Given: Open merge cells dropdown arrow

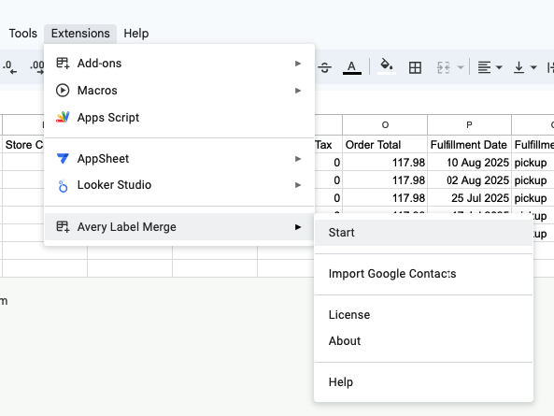Looking at the screenshot, I should pos(461,67).
